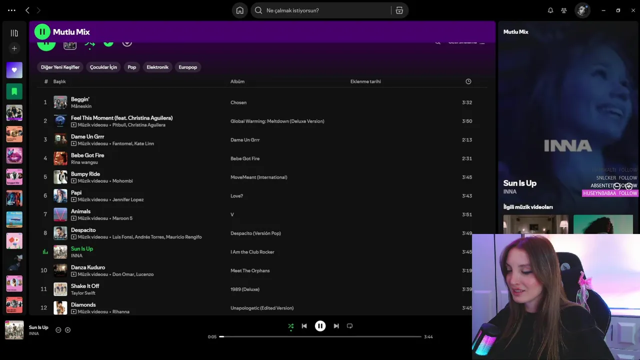Open album 'Despacito (Versión Pop)'

click(255, 233)
